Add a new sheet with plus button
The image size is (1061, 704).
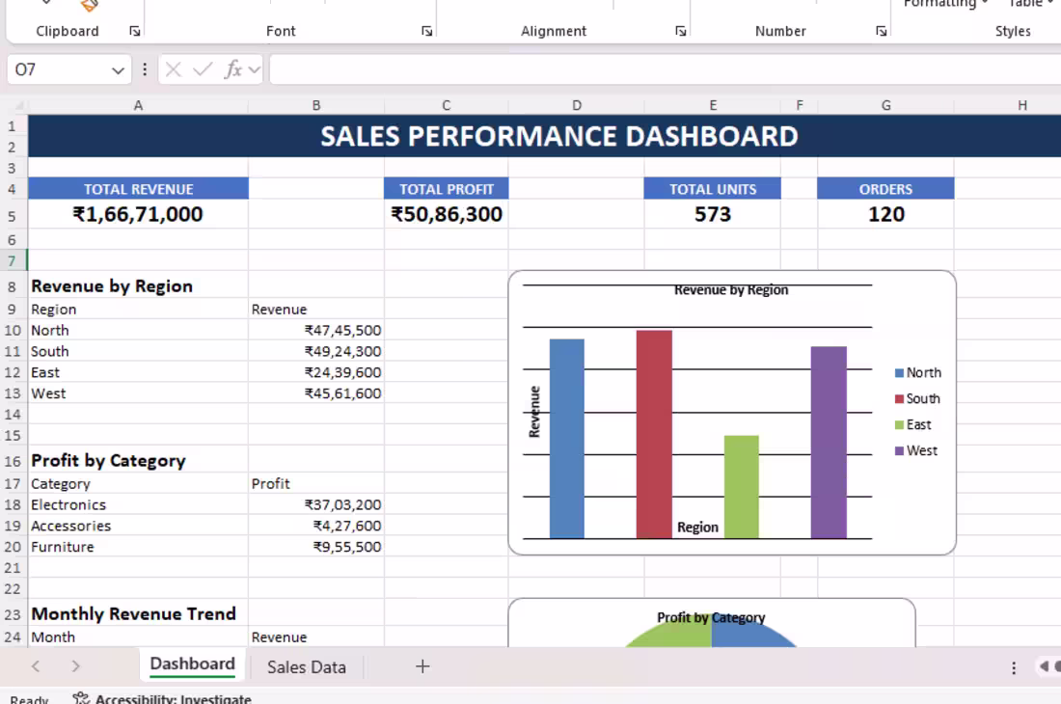(422, 666)
